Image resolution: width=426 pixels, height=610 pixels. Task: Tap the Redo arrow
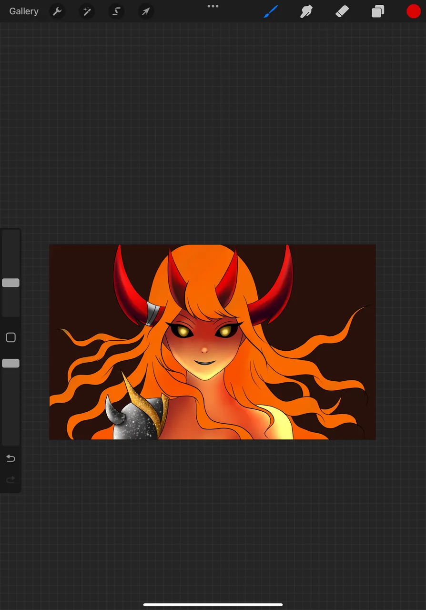coord(10,480)
